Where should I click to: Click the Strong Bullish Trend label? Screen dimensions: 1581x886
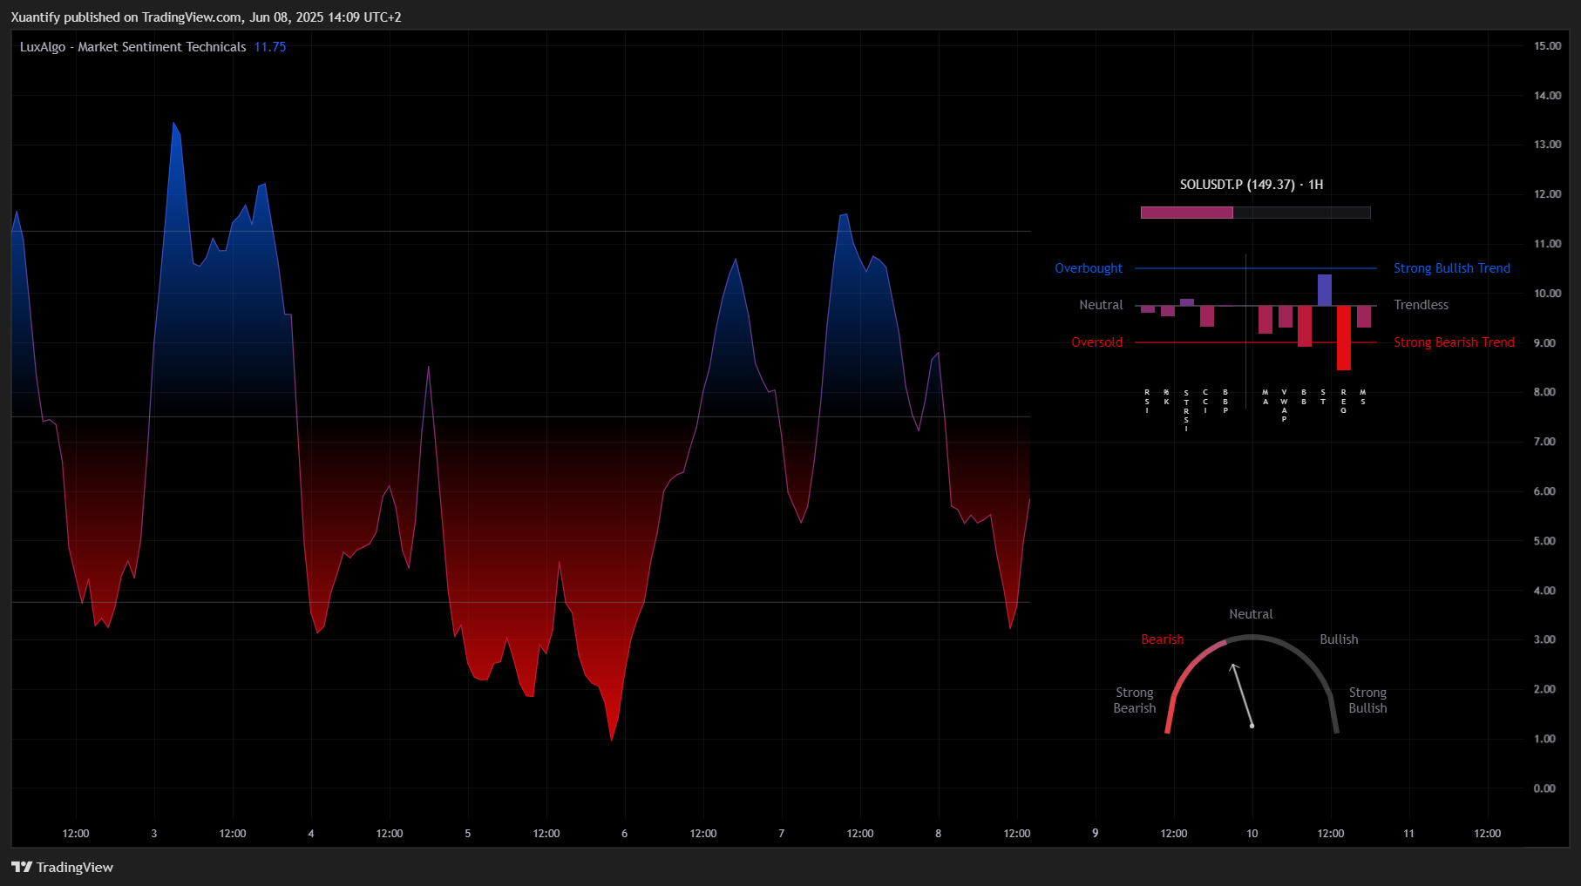[x=1452, y=268]
